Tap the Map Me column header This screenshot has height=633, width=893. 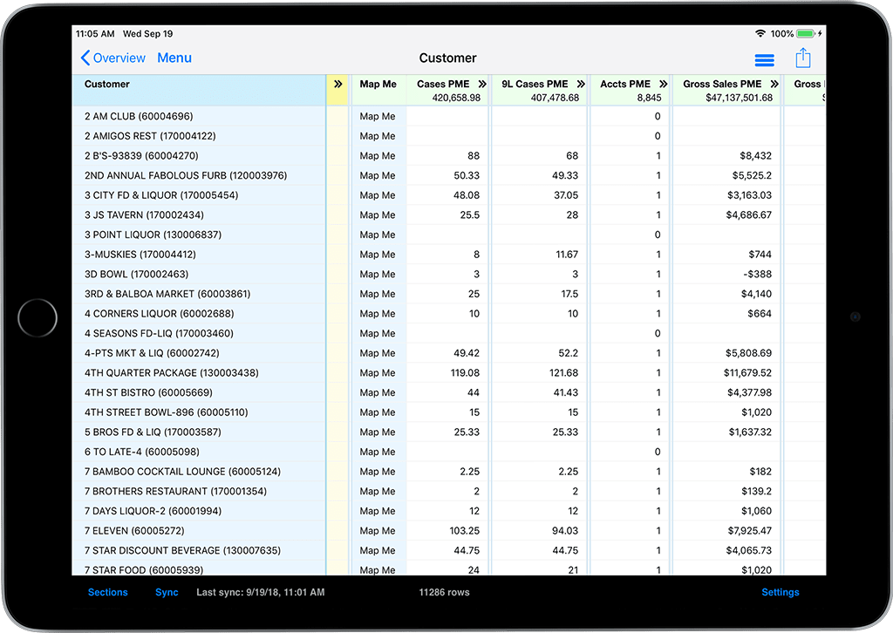(x=378, y=85)
